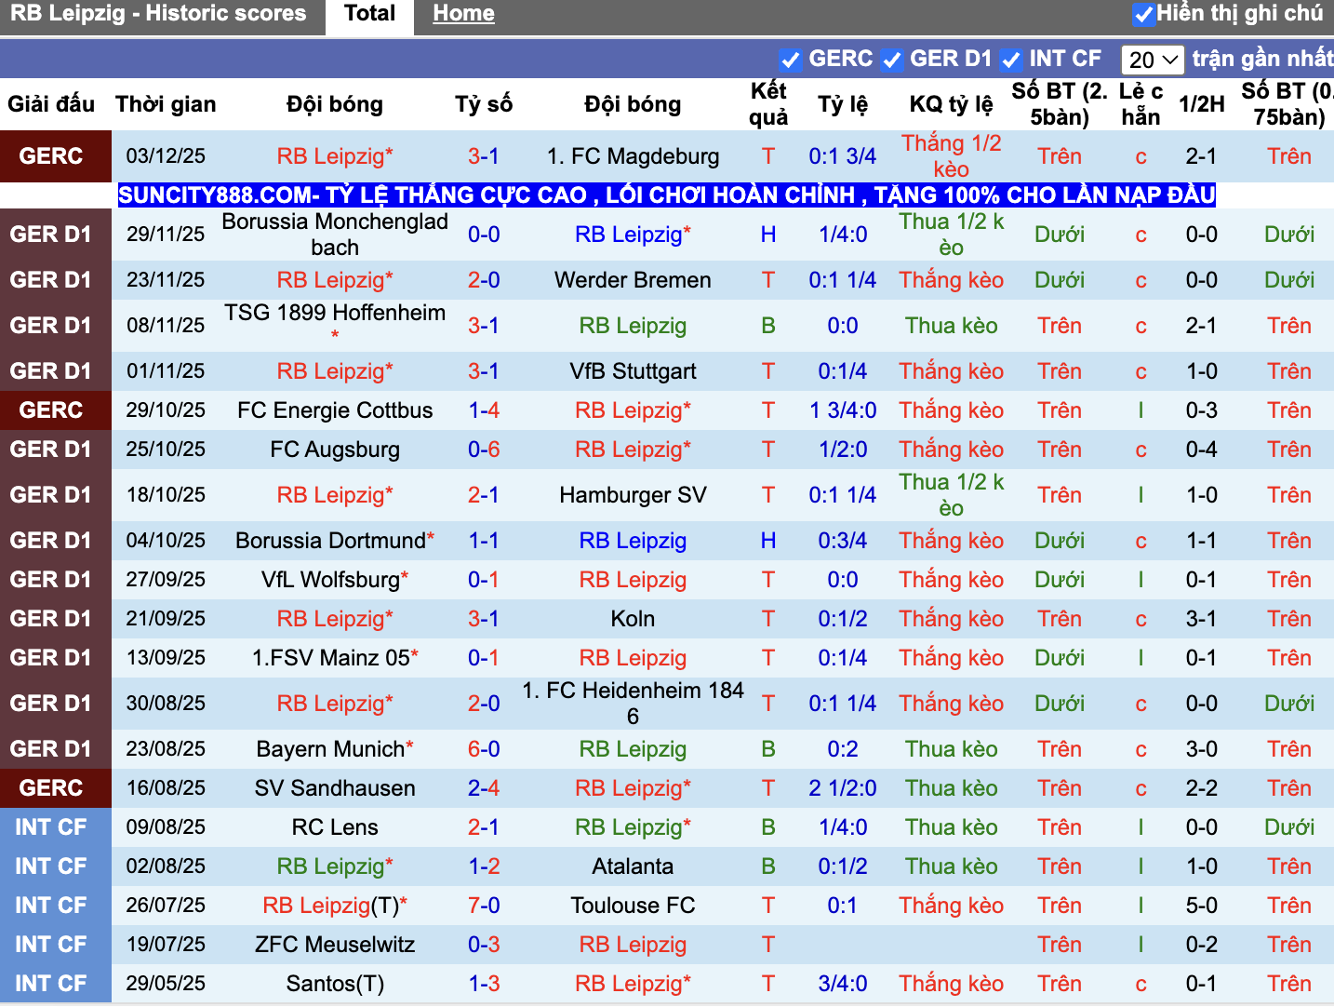This screenshot has height=1007, width=1334.
Task: Uncheck the GERC filter checkbox
Action: point(791,60)
